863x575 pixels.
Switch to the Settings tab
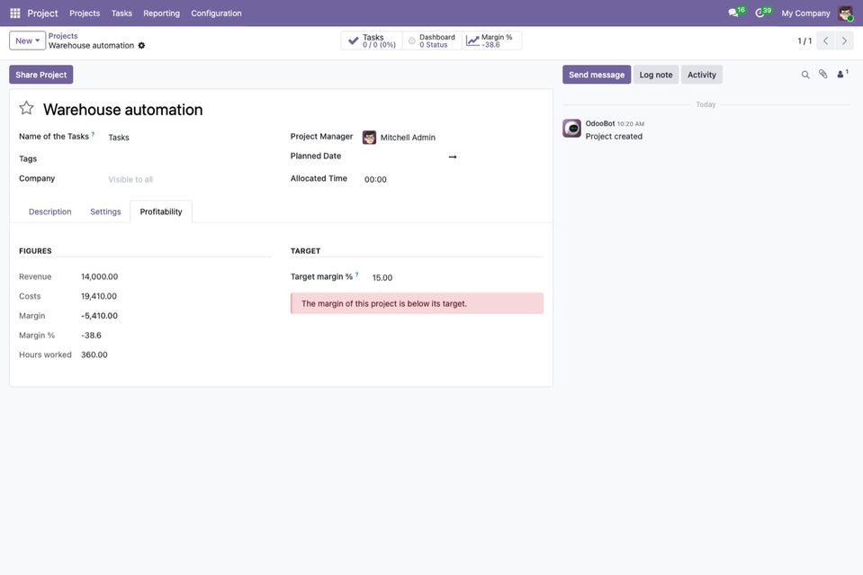click(105, 211)
